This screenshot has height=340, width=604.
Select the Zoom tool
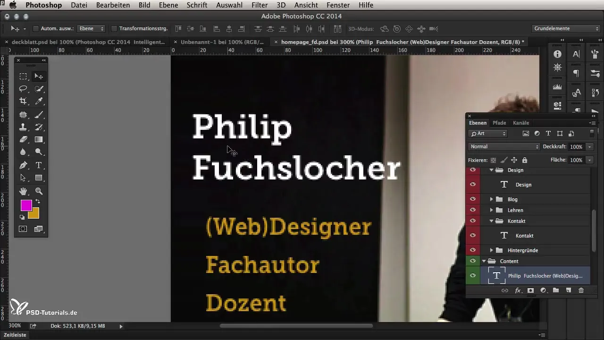(x=39, y=191)
